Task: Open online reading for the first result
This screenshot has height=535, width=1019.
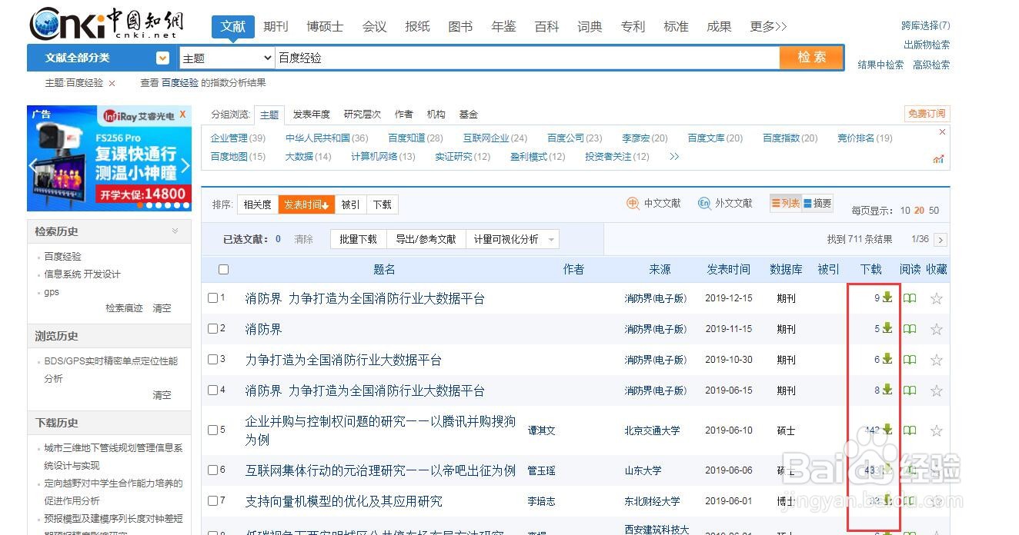Action: point(910,297)
